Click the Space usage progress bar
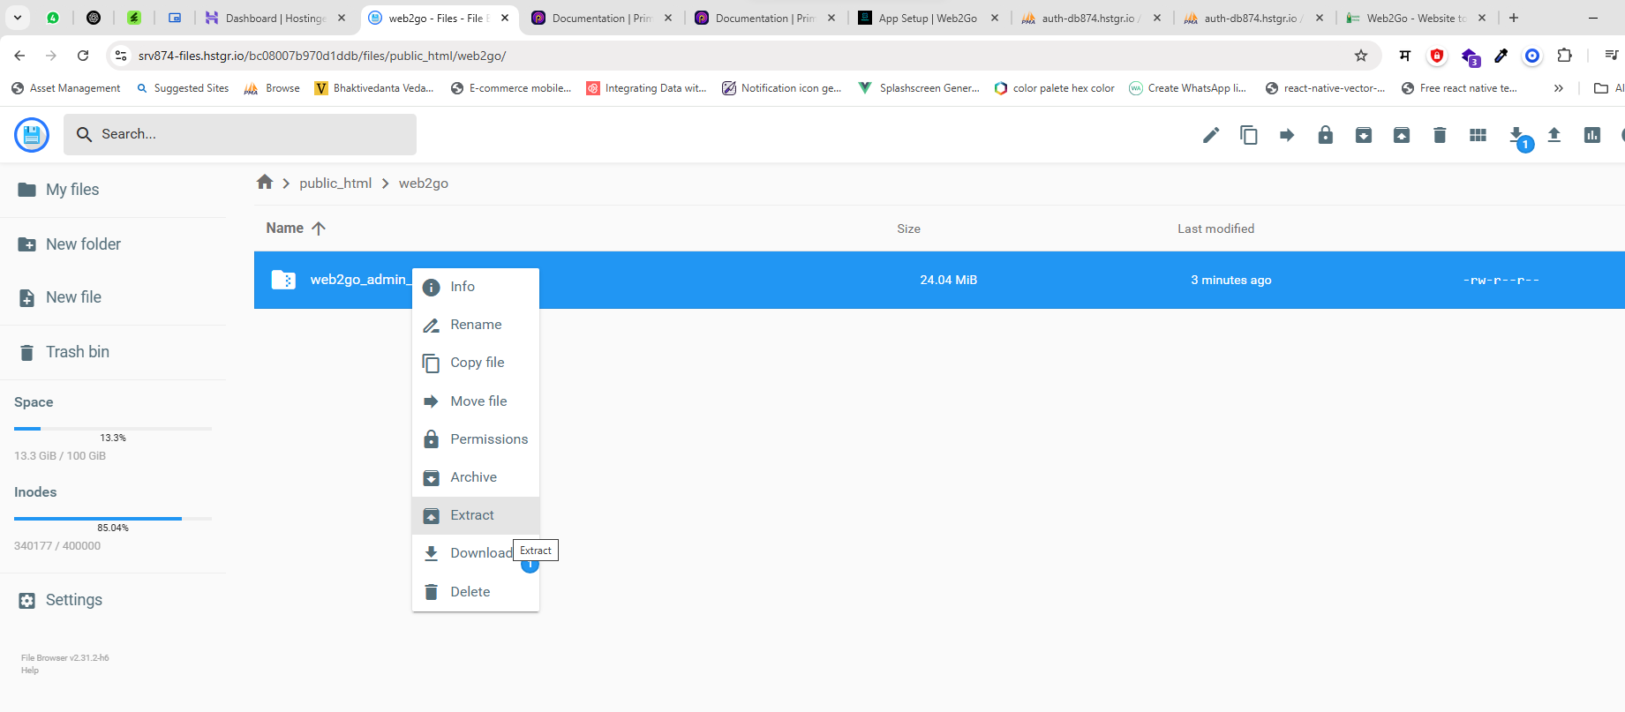Viewport: 1625px width, 712px height. 113,429
